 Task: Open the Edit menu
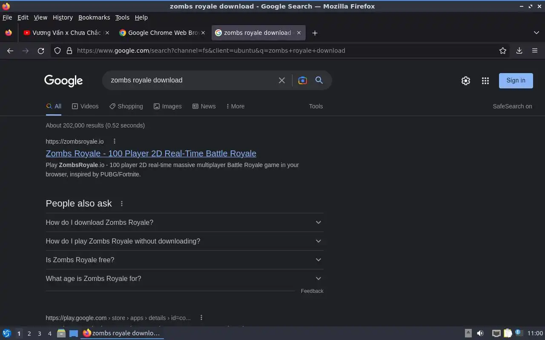pyautogui.click(x=23, y=17)
